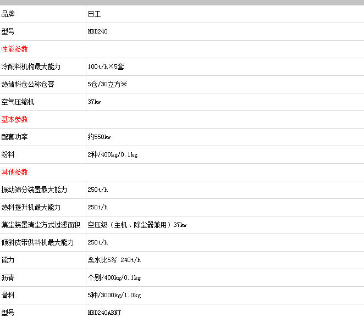Click the red 性能参数 section header

pyautogui.click(x=15, y=49)
